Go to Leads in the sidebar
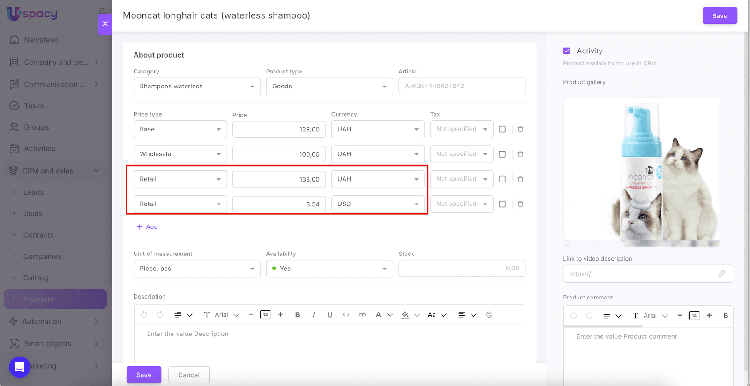 [33, 192]
